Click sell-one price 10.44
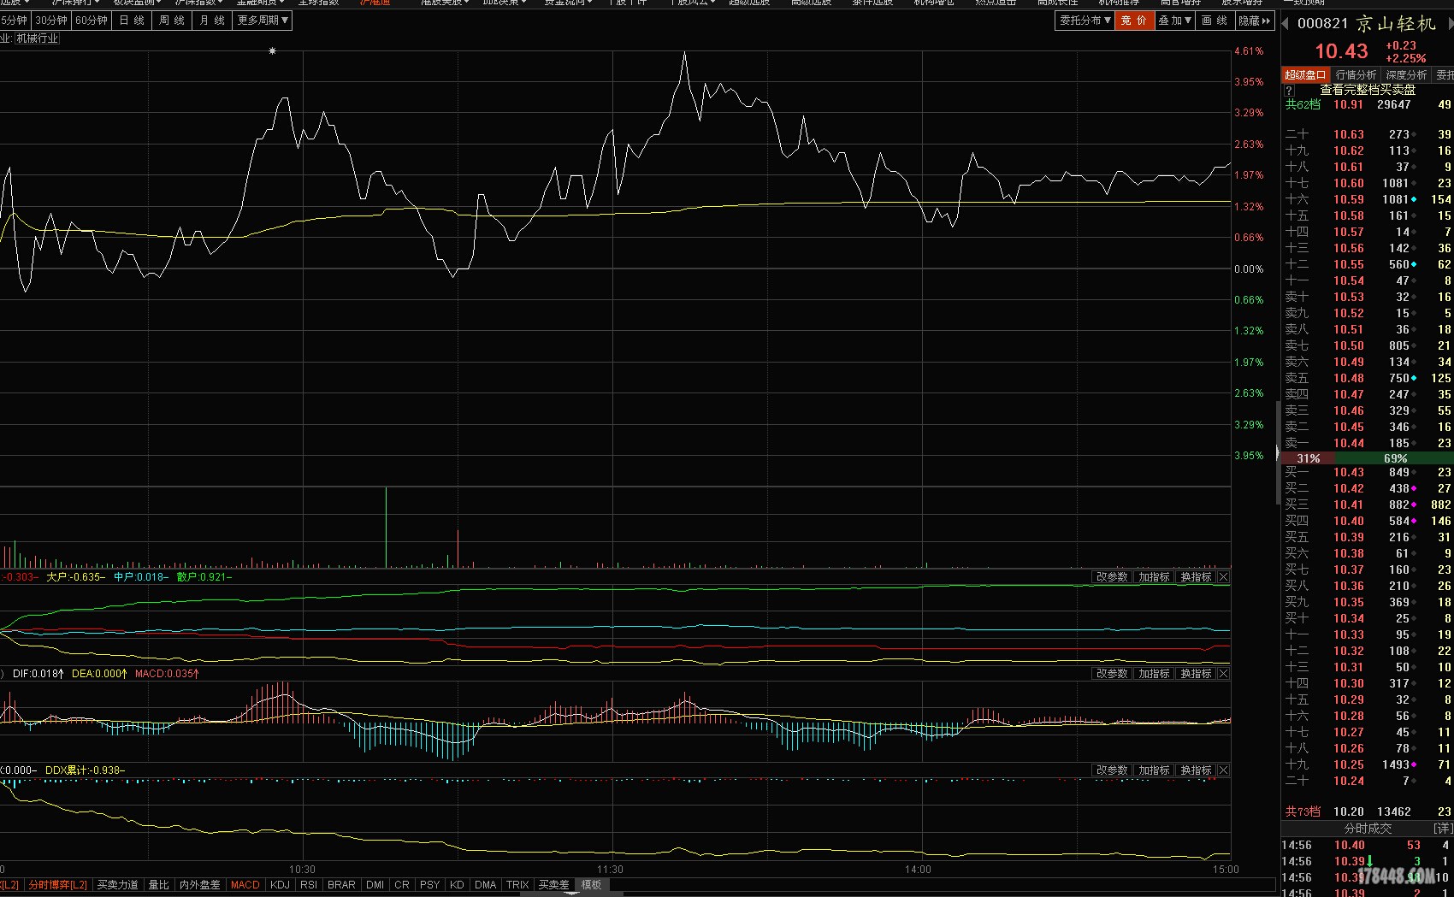 point(1349,443)
